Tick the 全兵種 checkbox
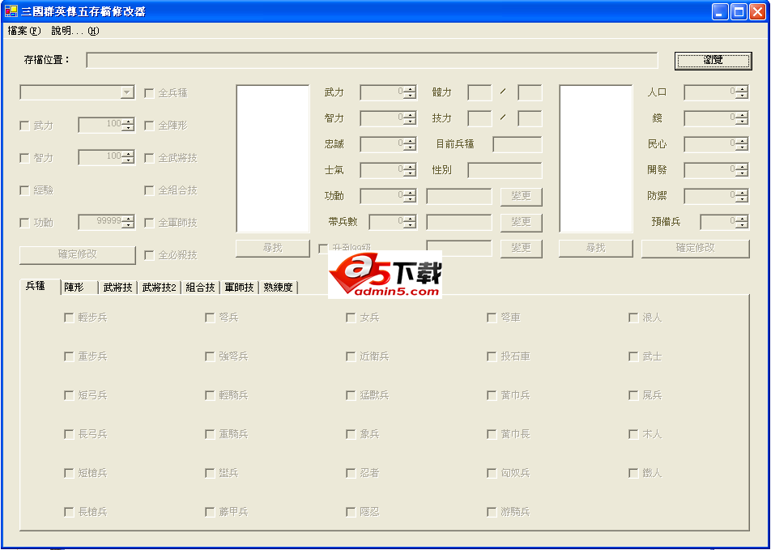The width and height of the screenshot is (771, 550). coord(149,93)
